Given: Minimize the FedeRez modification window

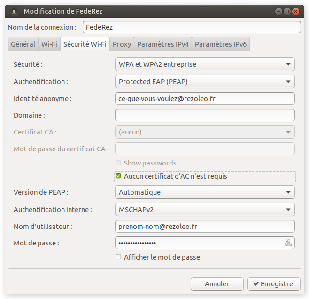Looking at the screenshot, I should [x=279, y=11].
